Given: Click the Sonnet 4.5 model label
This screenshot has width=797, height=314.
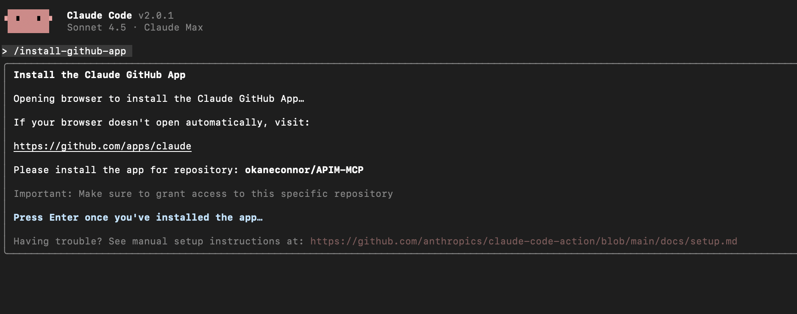Looking at the screenshot, I should pos(96,28).
